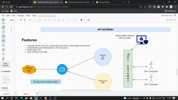Viewport: 178px width, 100px height.
Task: Click the Redo arrow icon
Action: click(x=34, y=20)
